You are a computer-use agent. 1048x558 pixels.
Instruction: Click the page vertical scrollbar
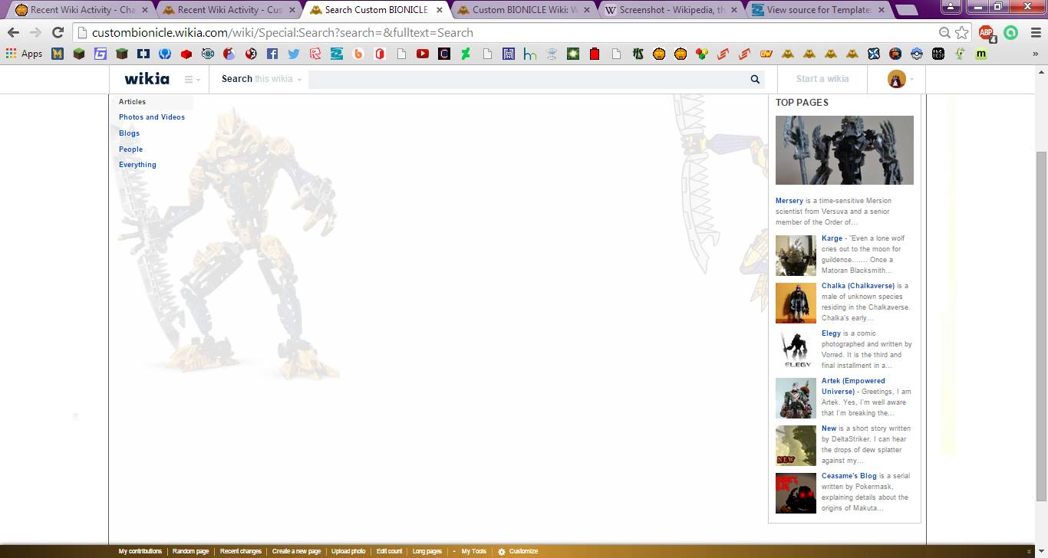pyautogui.click(x=1041, y=326)
